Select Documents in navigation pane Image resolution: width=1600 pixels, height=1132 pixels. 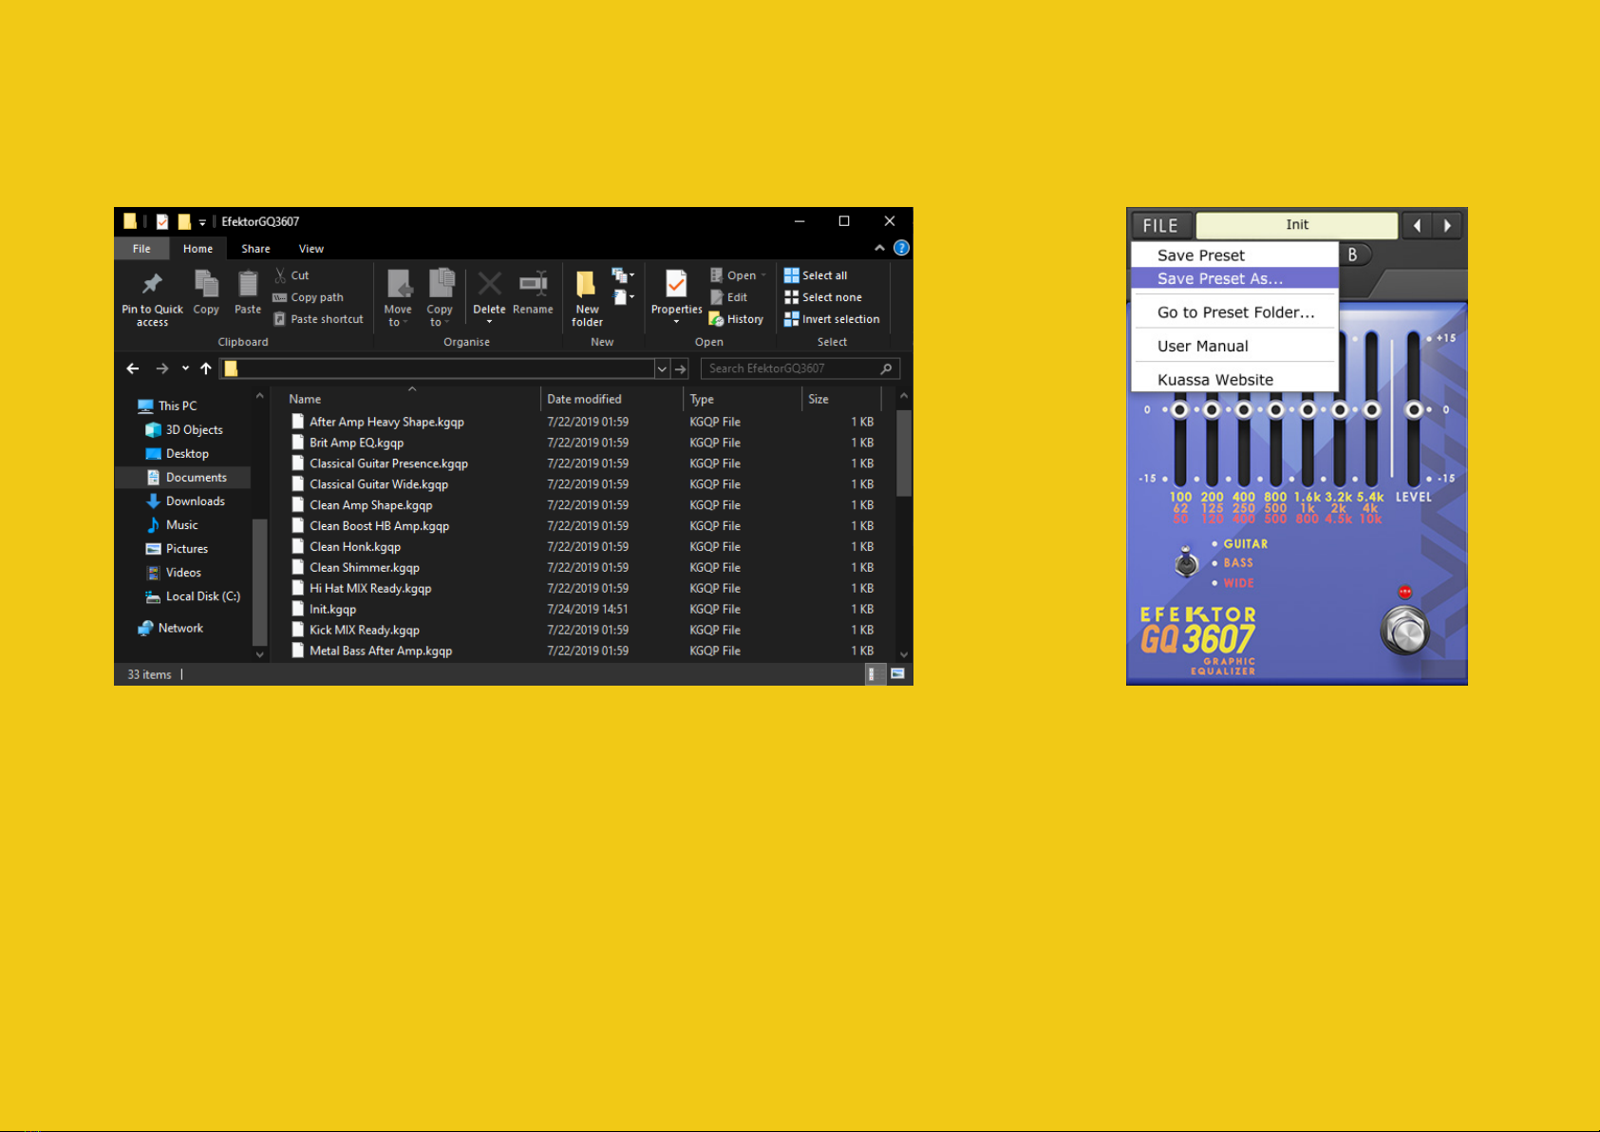(185, 478)
